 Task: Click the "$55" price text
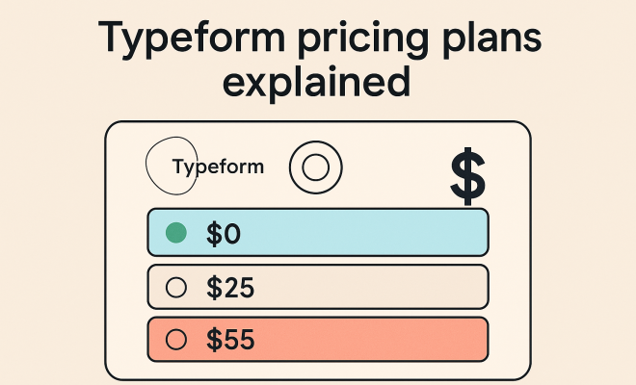[230, 340]
